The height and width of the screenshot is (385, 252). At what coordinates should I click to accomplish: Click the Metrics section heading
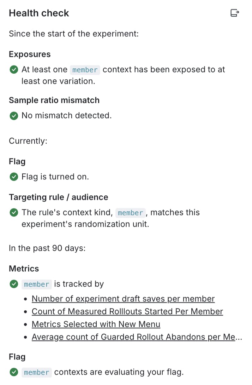tap(24, 269)
